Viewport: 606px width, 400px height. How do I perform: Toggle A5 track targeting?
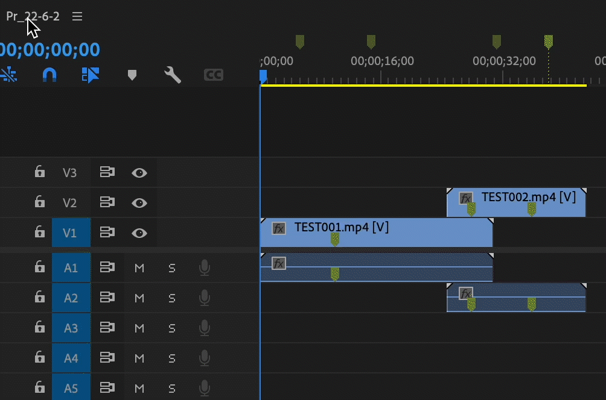tap(71, 387)
